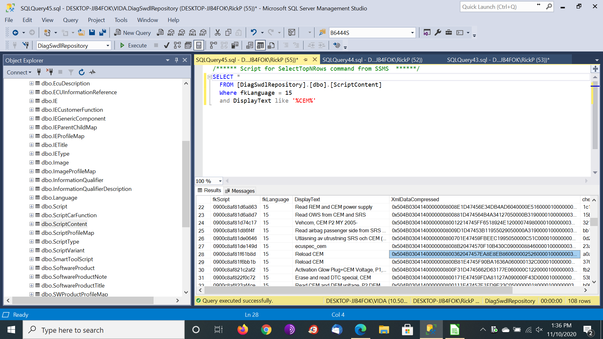Open the 100 % zoom dropdown

(220, 181)
